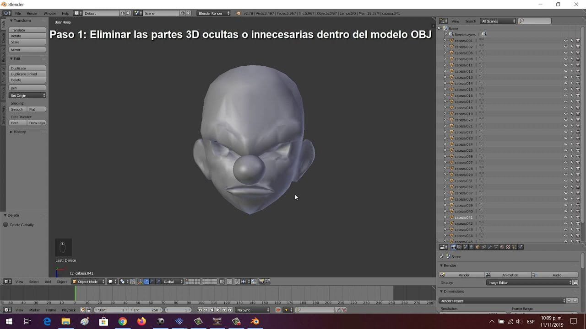Open the Physics properties tab

(521, 247)
